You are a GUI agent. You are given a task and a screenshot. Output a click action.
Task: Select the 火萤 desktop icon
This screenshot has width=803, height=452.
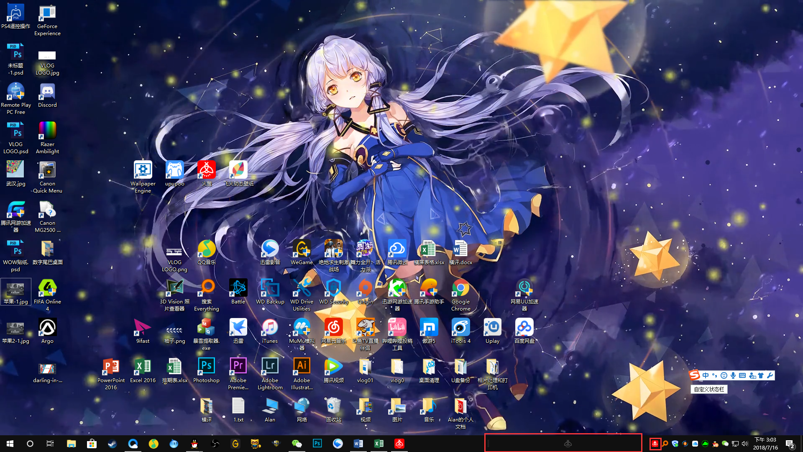coord(207,173)
